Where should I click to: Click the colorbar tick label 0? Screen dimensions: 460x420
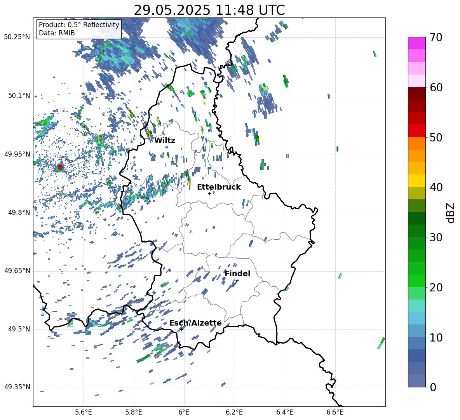[x=433, y=387]
